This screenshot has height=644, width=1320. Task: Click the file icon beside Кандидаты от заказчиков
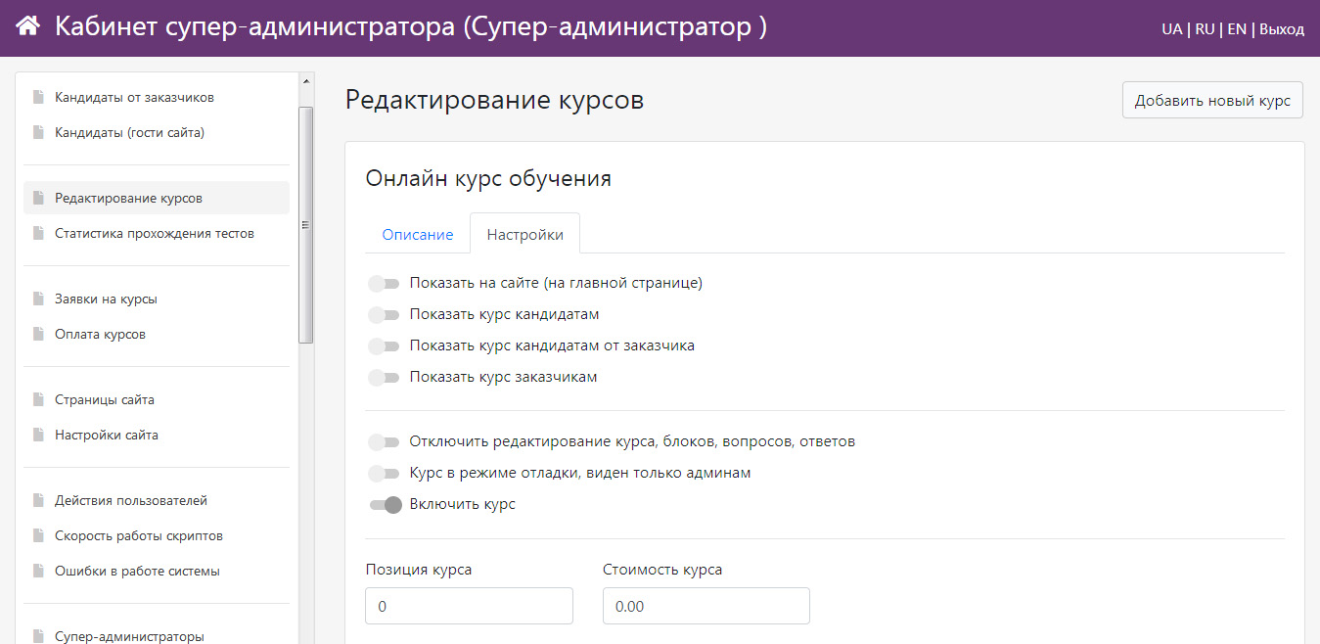(39, 97)
